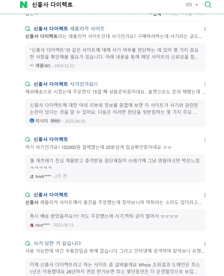The height and width of the screenshot is (276, 224).
Task: Open more options for 레플리카 사이트 question
Action: [205, 29]
